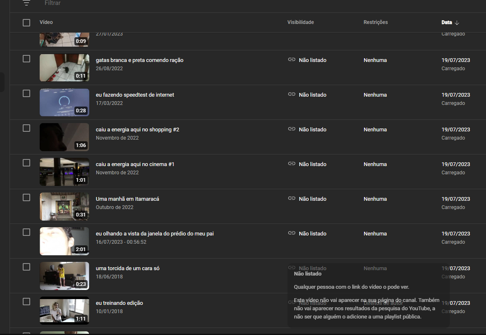Select checkbox for vista da janela video
The image size is (486, 335).
click(x=26, y=233)
